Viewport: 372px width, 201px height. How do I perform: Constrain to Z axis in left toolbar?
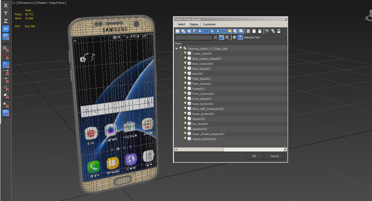pos(6,21)
